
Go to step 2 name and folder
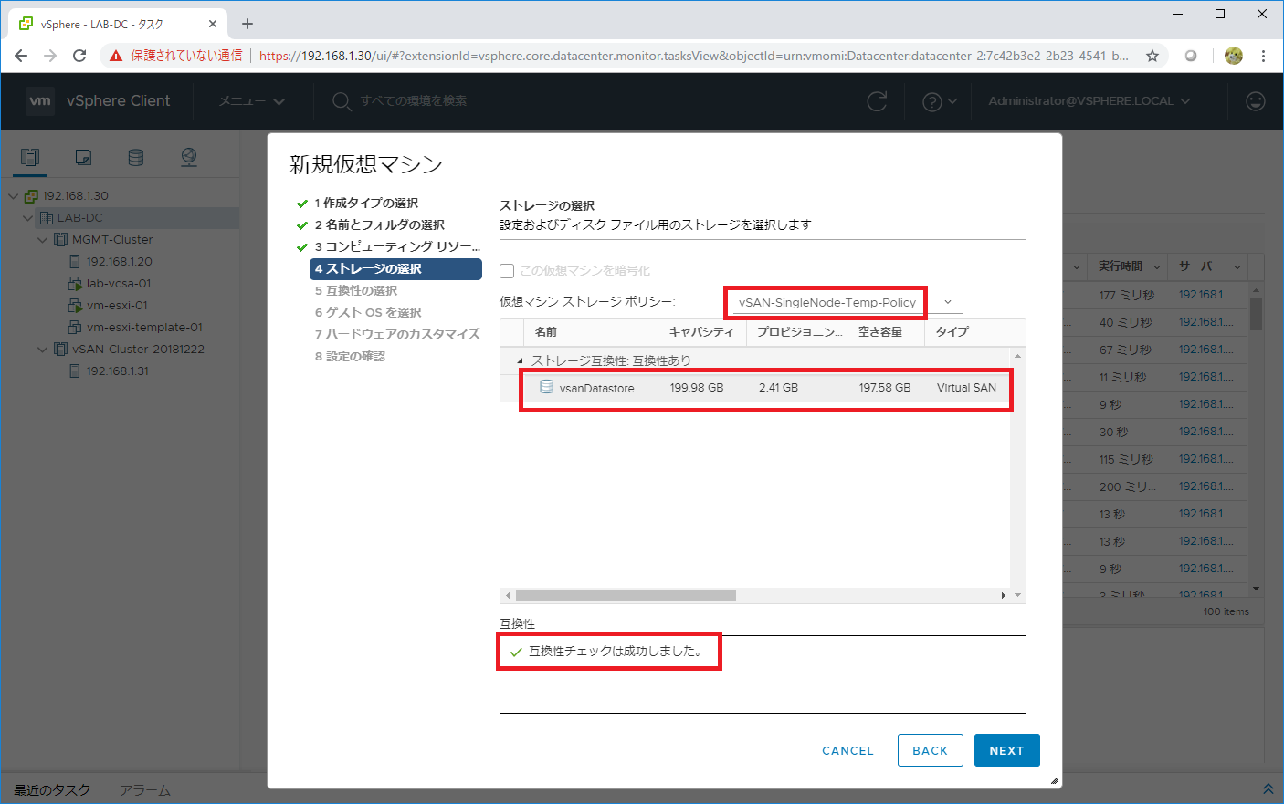379,224
